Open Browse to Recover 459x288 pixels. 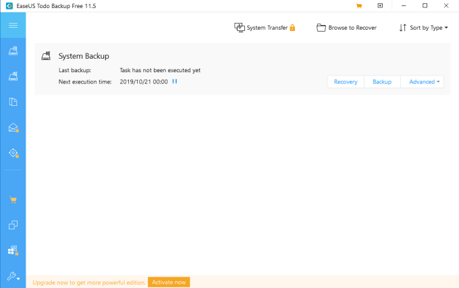pyautogui.click(x=346, y=28)
